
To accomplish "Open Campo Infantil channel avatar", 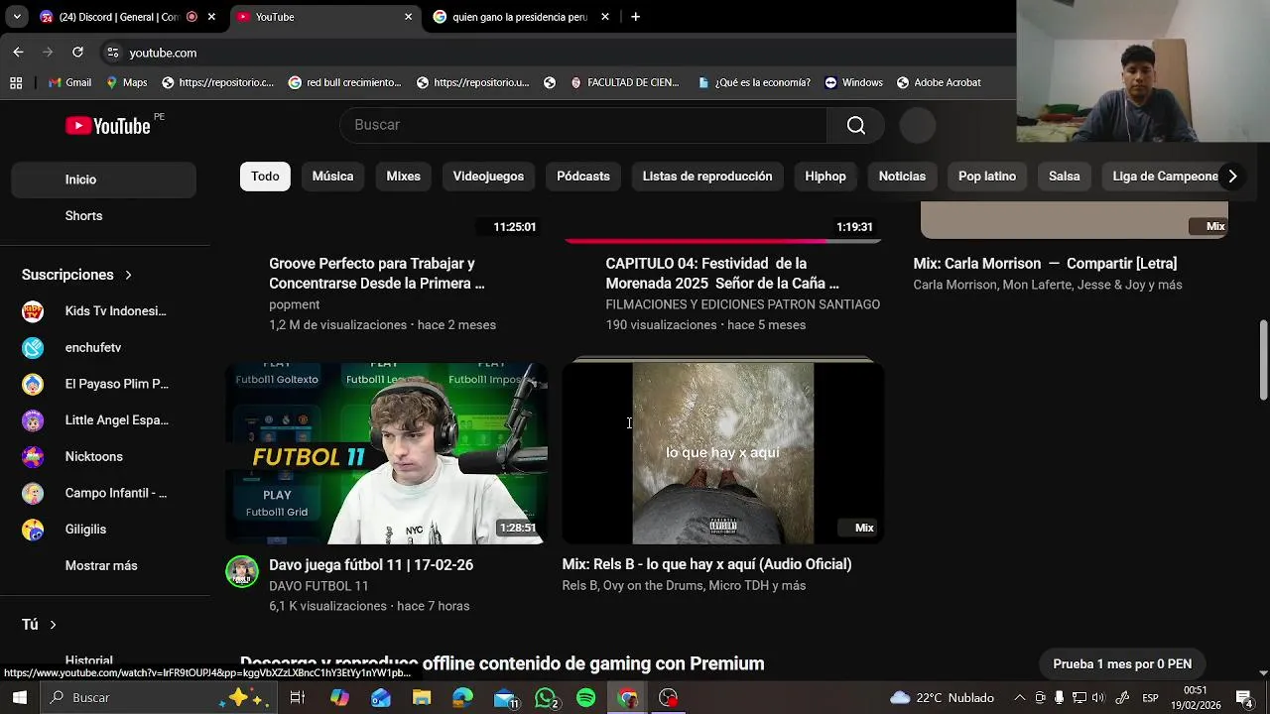I will tap(33, 493).
